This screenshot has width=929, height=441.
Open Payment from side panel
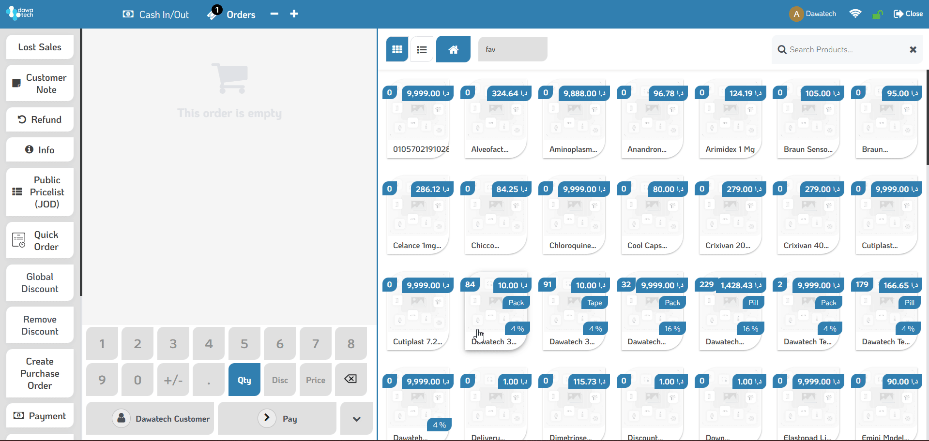[40, 416]
